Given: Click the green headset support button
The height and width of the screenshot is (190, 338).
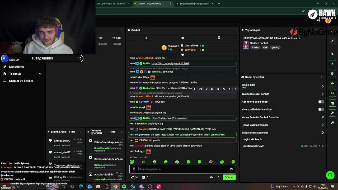Looking at the screenshot, I should point(330,175).
